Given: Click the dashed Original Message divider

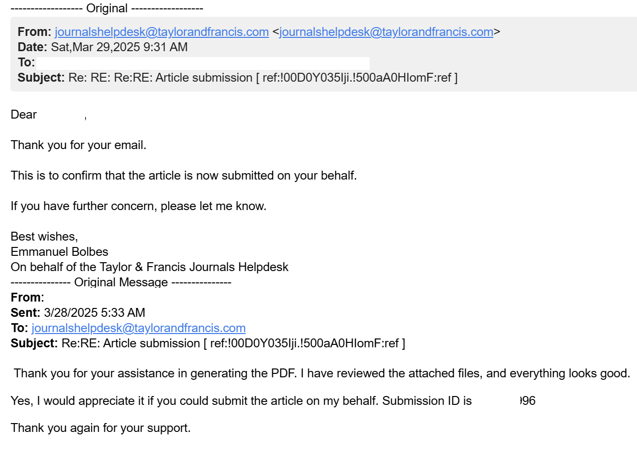Looking at the screenshot, I should [x=121, y=282].
